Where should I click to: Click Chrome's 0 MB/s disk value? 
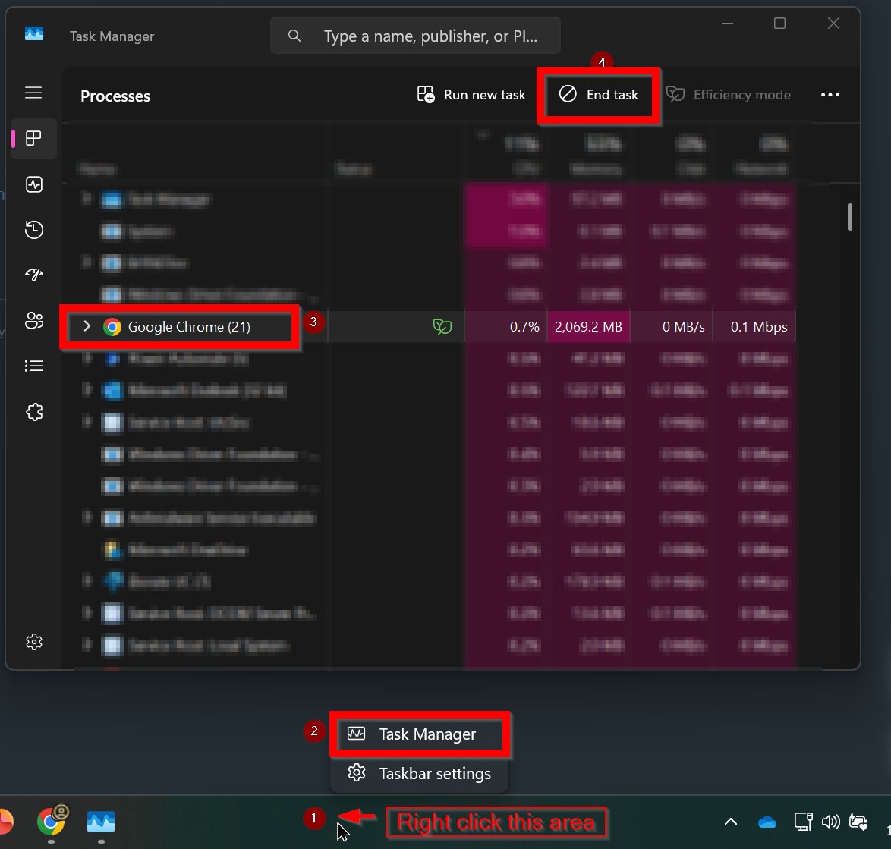coord(684,327)
